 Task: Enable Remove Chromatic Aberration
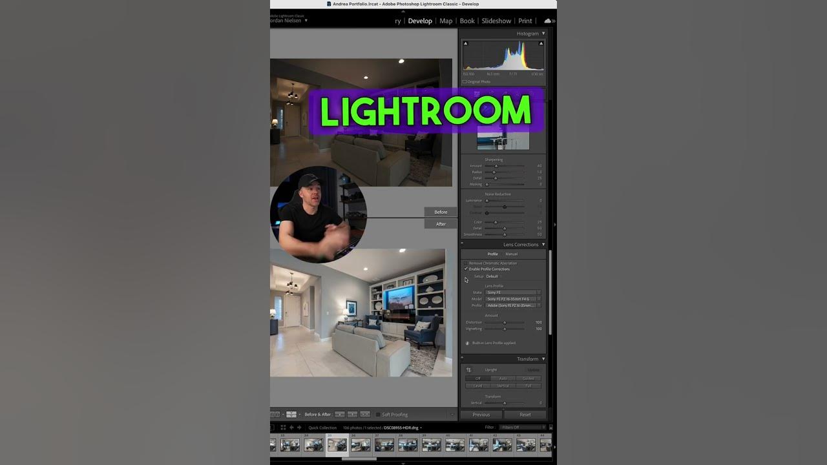click(x=465, y=263)
